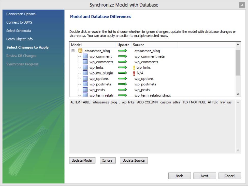Select the wp_links model row text
Viewport: 248px width, 186px height.
[96, 68]
